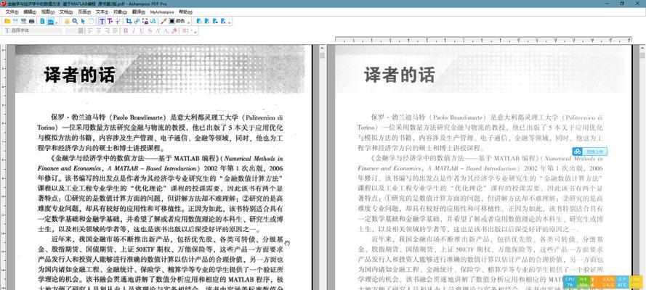Expand the color toolbar options arrow
The height and width of the screenshot is (290, 646).
[x=189, y=22]
